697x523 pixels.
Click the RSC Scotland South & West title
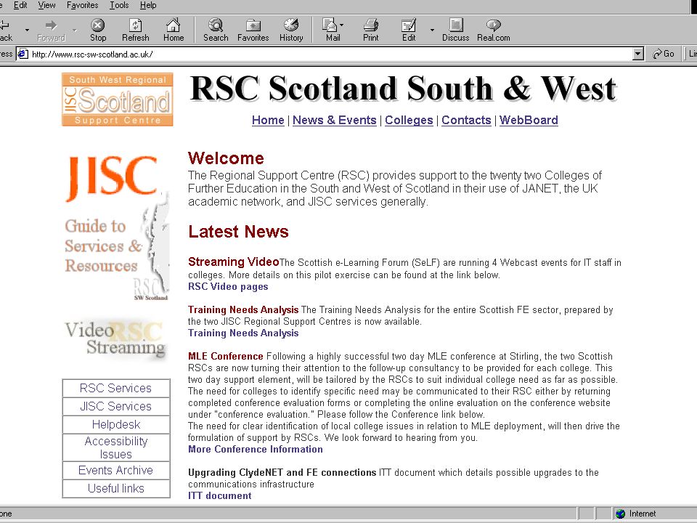tap(403, 89)
